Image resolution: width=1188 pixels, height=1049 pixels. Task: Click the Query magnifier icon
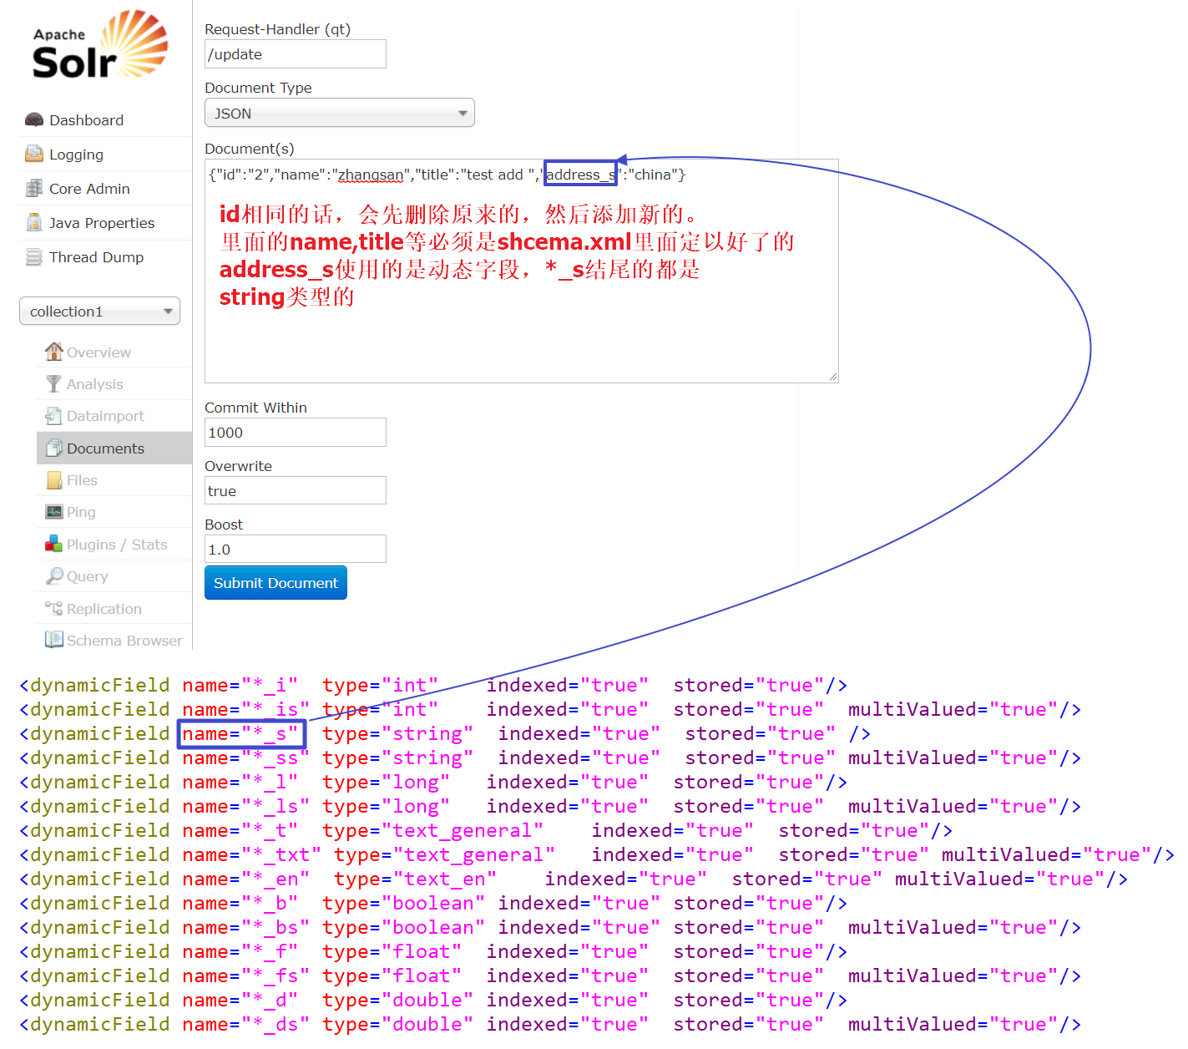coord(53,575)
